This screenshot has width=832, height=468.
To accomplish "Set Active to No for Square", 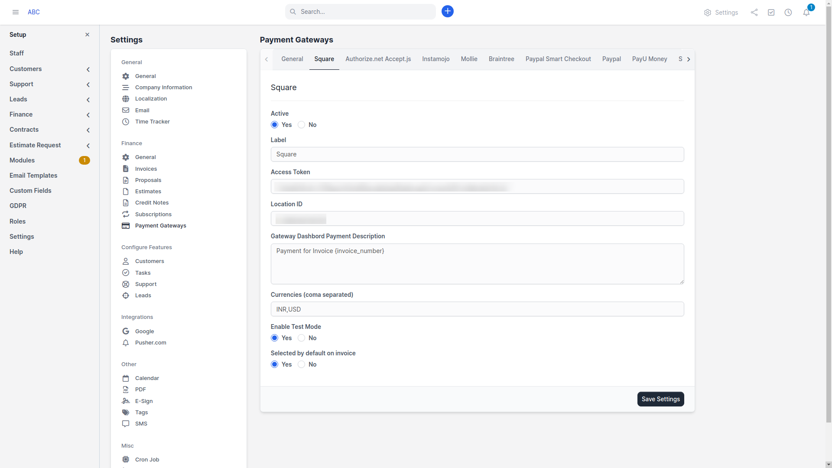I will pos(302,125).
